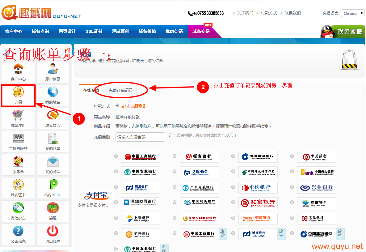Click the 关于我们 header link

click(245, 13)
